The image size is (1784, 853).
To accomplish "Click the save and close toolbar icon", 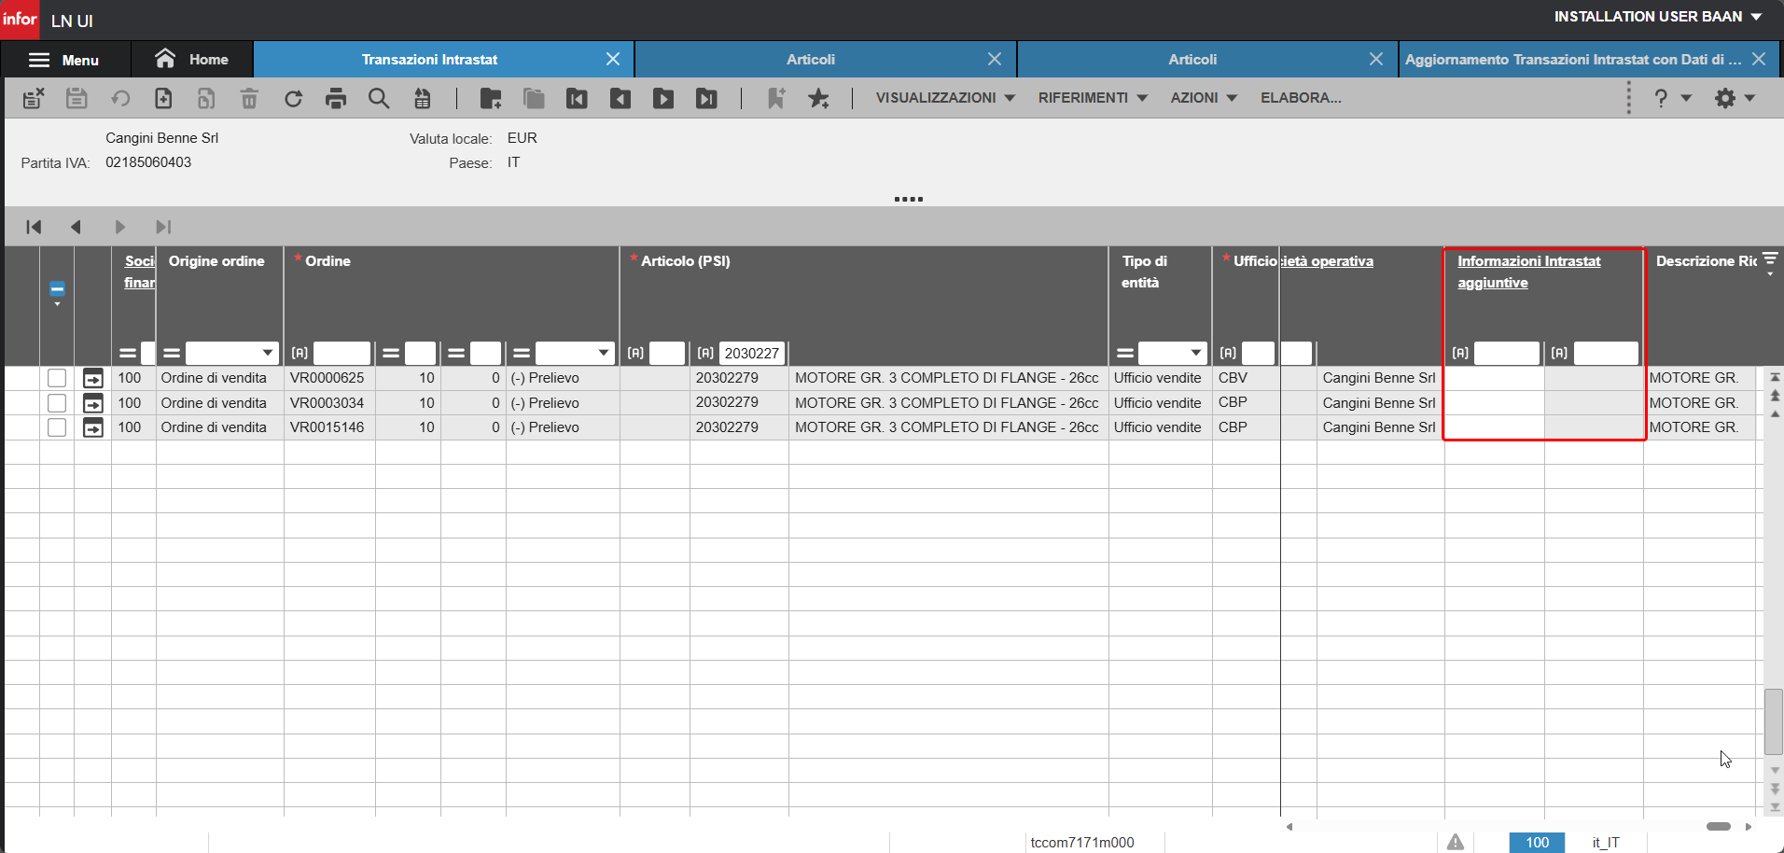I will 34,98.
